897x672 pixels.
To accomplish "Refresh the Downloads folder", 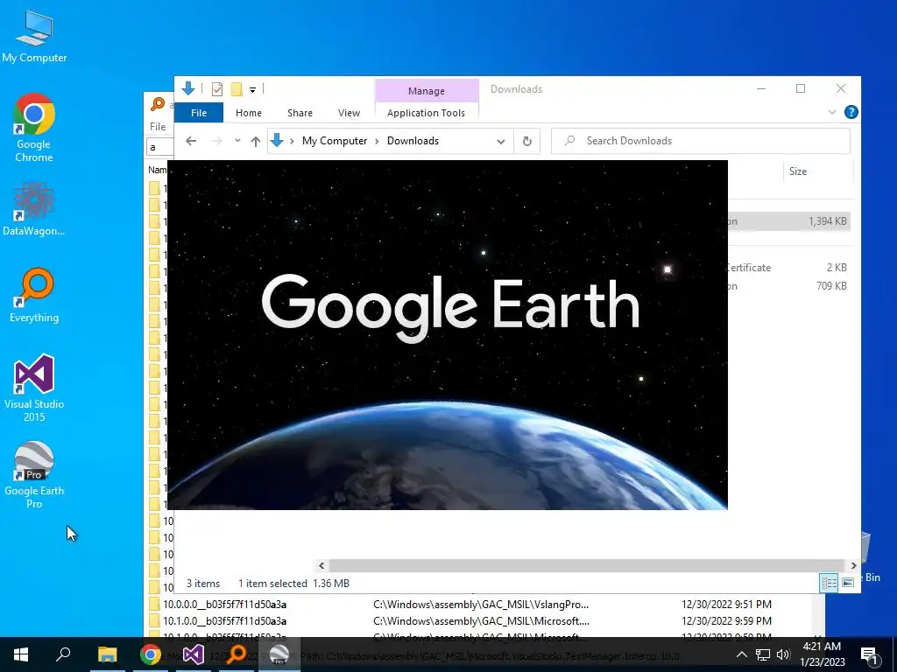I will (526, 141).
